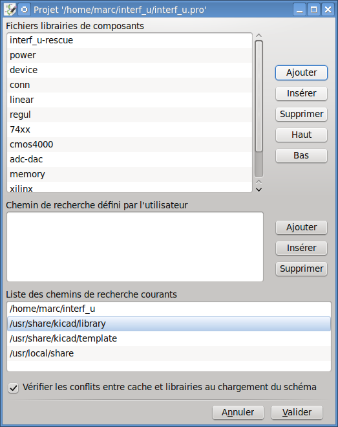Select the interf_u-rescue library entry
Viewport: 338px width, 427px height.
(130, 40)
